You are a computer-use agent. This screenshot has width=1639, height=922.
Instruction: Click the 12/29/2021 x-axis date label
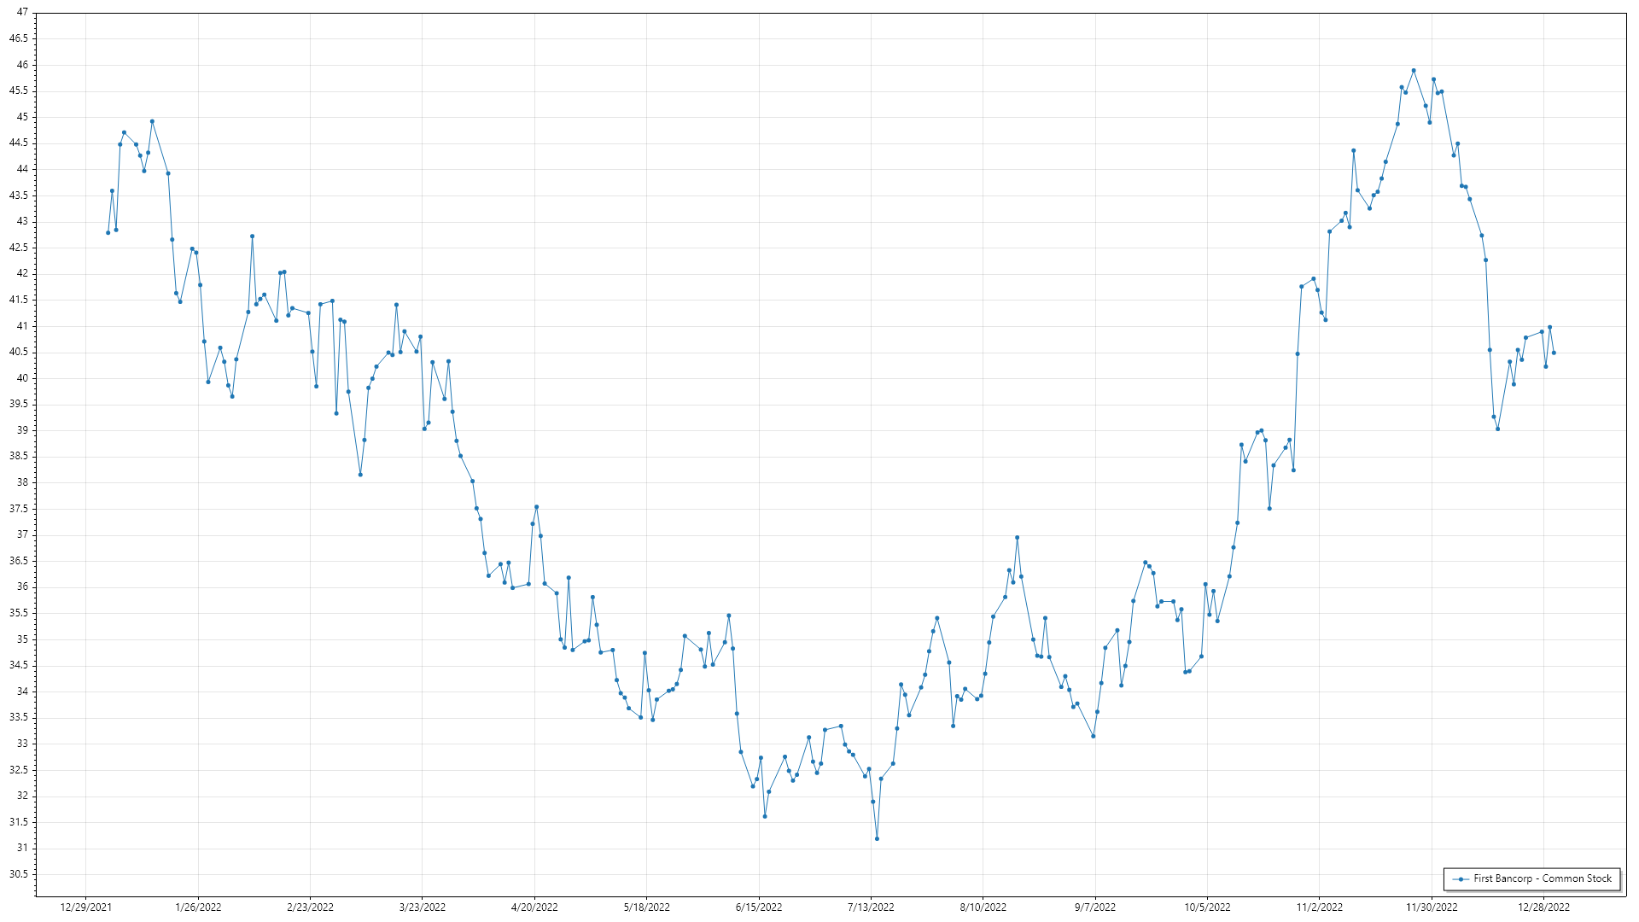point(85,907)
